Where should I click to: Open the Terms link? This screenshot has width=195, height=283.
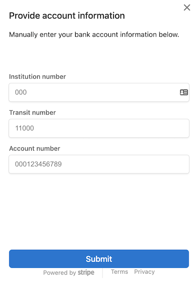tap(119, 272)
